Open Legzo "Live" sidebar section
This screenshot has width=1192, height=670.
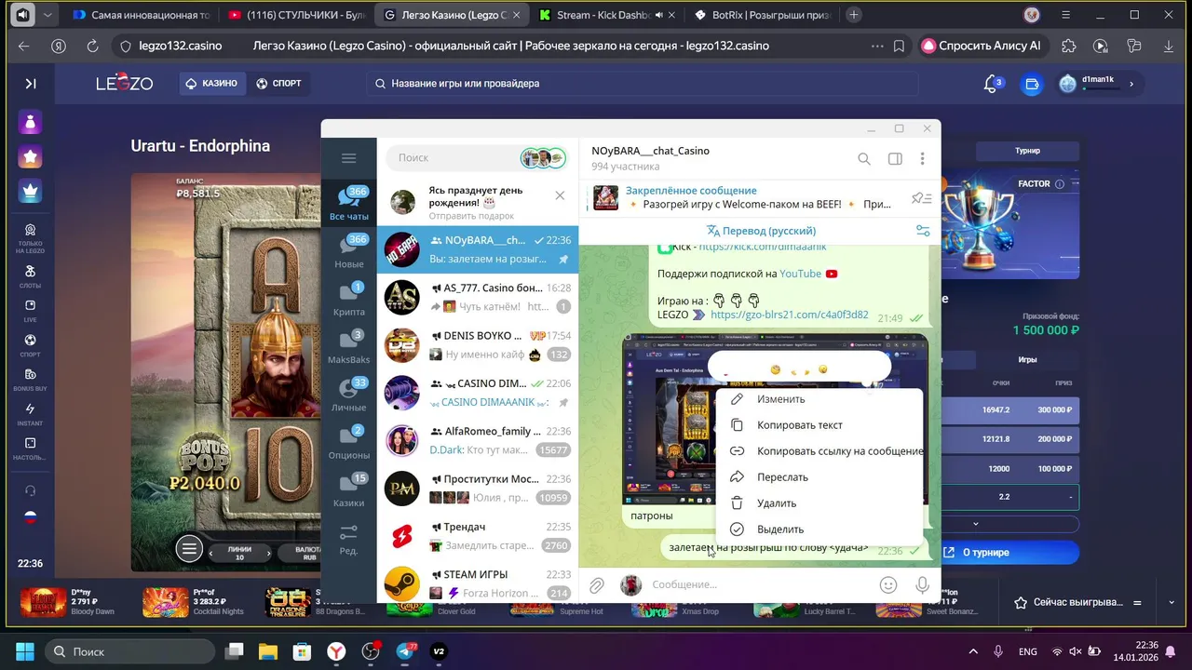pos(30,311)
